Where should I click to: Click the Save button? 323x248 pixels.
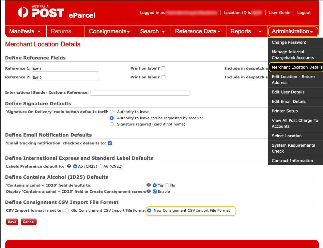(12, 222)
